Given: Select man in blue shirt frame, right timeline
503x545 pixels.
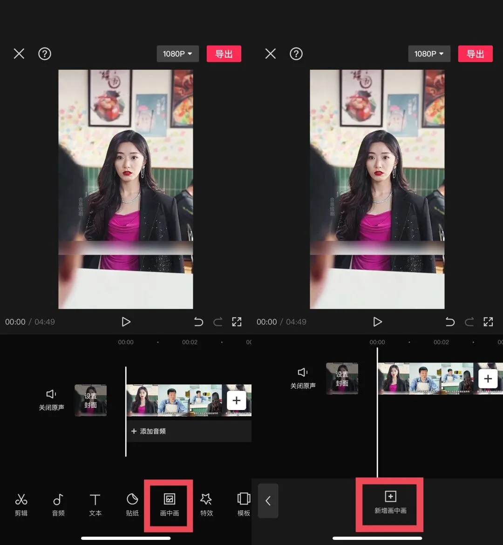Looking at the screenshot, I should point(425,378).
